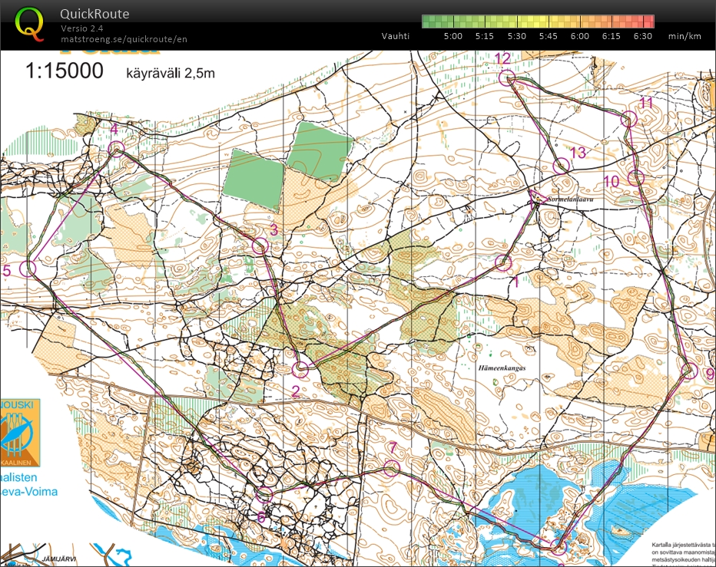This screenshot has width=716, height=567.
Task: Click control circle 13 on the course
Action: click(x=562, y=165)
